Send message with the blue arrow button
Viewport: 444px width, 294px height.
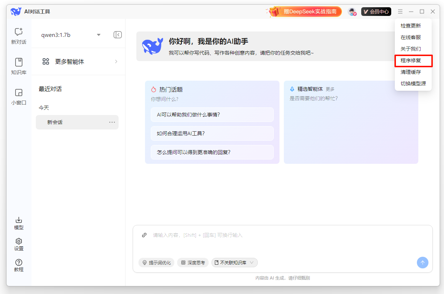click(x=422, y=262)
